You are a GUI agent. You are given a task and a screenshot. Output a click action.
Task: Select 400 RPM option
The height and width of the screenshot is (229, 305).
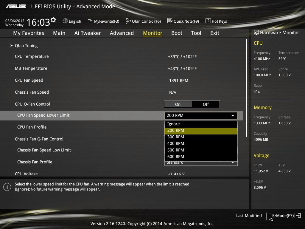tap(201, 144)
